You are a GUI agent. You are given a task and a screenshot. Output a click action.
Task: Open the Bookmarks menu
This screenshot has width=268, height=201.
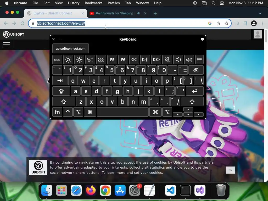pos(93,3)
